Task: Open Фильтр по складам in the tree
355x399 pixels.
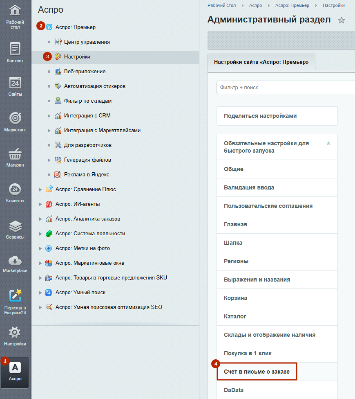Action: [x=87, y=101]
